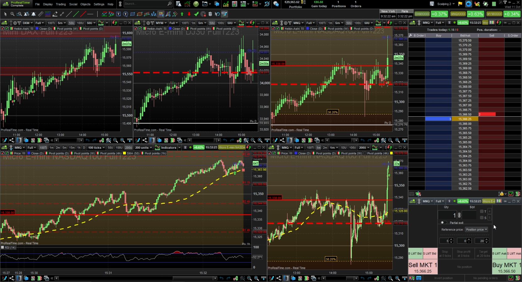Select the magnifier zoom tool

(12, 14)
